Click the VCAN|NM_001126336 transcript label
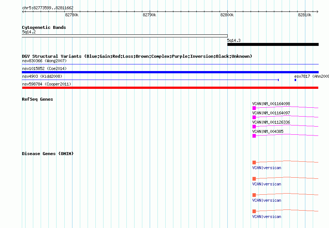329x228 pixels. pos(271,122)
